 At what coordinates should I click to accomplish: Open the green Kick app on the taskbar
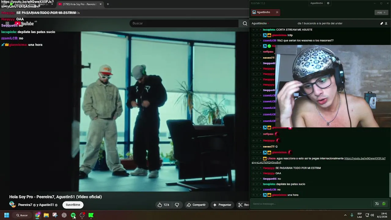(91, 215)
